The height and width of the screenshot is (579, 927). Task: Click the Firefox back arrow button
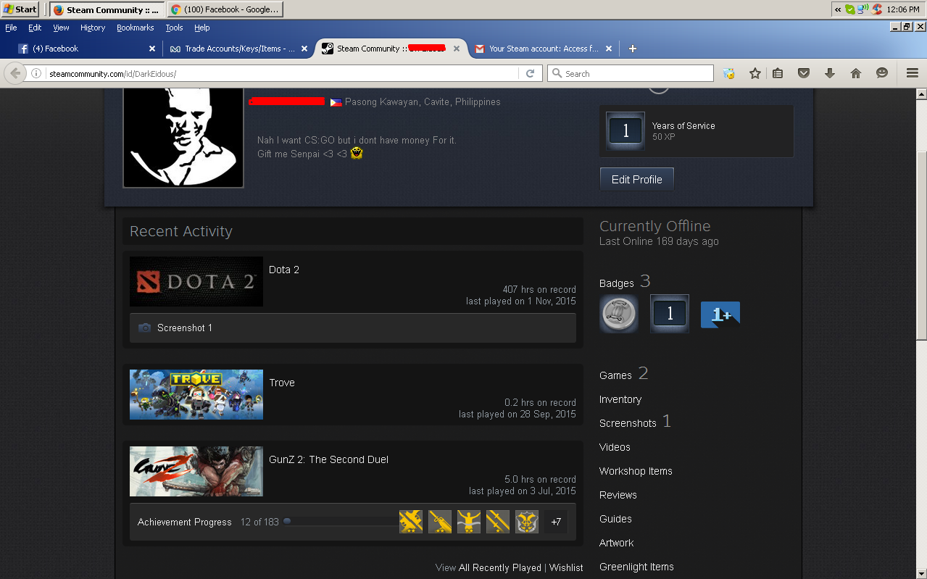(x=15, y=73)
